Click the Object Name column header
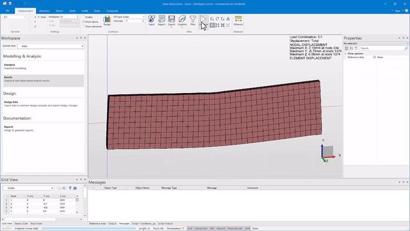 click(x=142, y=188)
